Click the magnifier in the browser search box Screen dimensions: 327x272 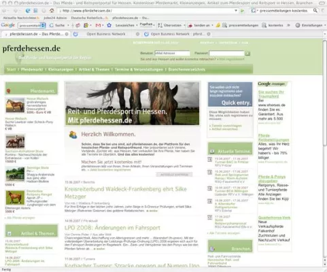point(315,11)
